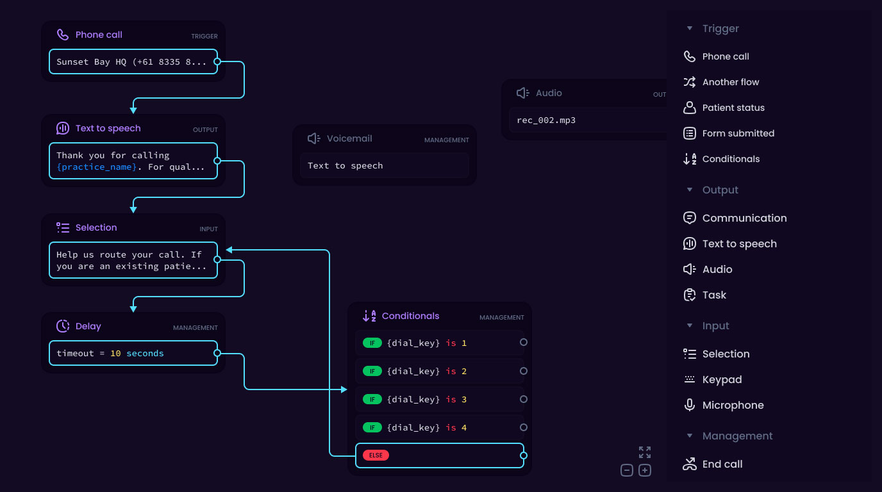Collapse the Input section in the sidebar
Viewport: 882px width, 492px height.
pyautogui.click(x=690, y=325)
